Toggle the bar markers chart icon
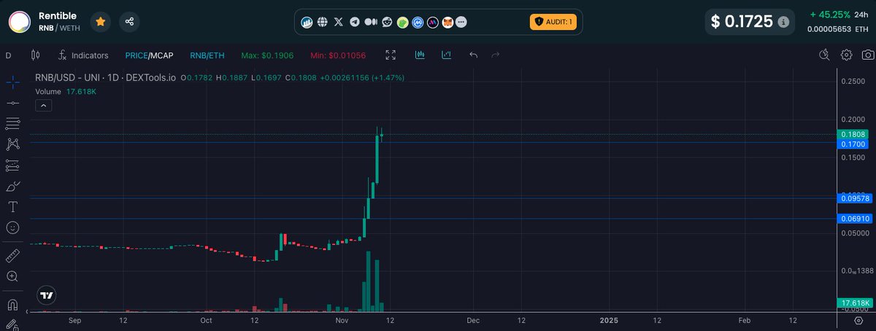The height and width of the screenshot is (331, 876). pyautogui.click(x=446, y=55)
